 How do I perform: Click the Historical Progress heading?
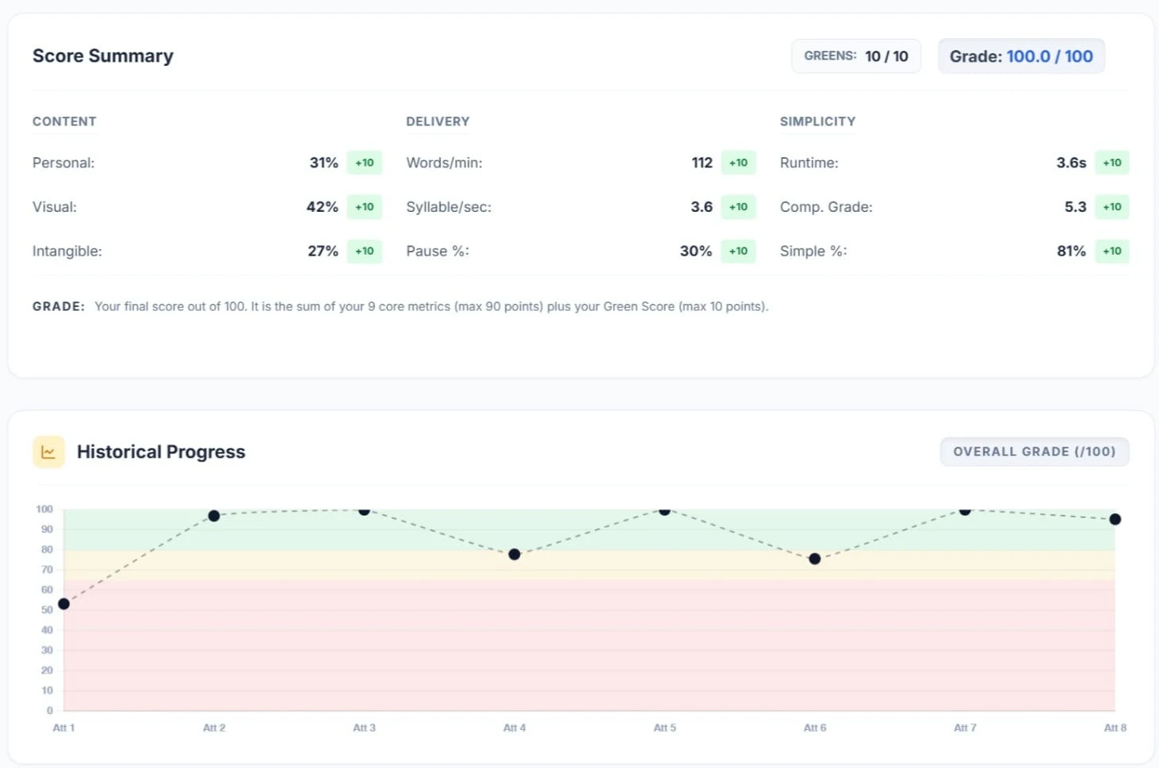point(161,452)
